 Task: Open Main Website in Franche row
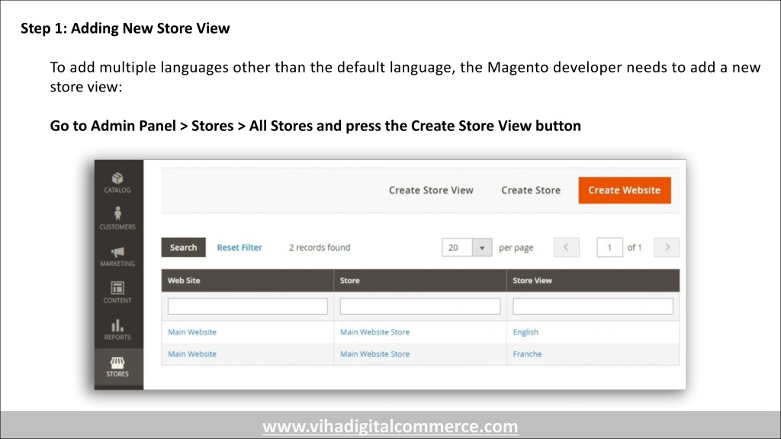point(192,354)
